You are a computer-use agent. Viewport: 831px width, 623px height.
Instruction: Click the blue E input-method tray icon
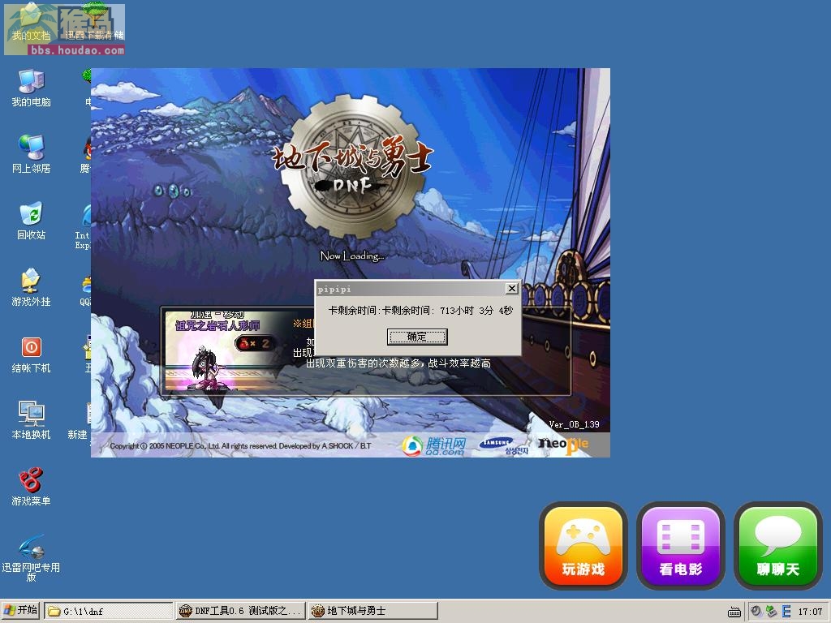[x=786, y=612]
